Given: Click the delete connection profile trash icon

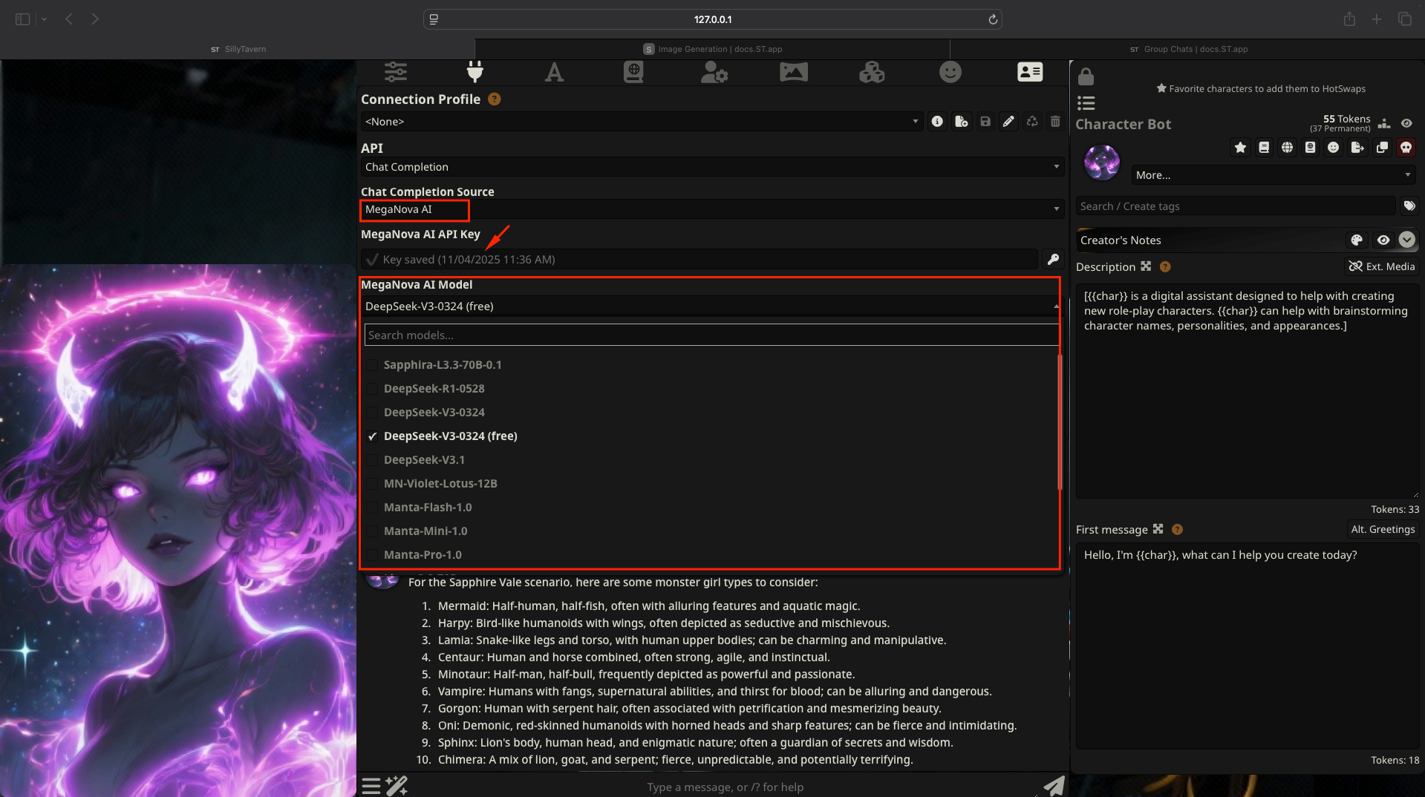Looking at the screenshot, I should (x=1055, y=122).
